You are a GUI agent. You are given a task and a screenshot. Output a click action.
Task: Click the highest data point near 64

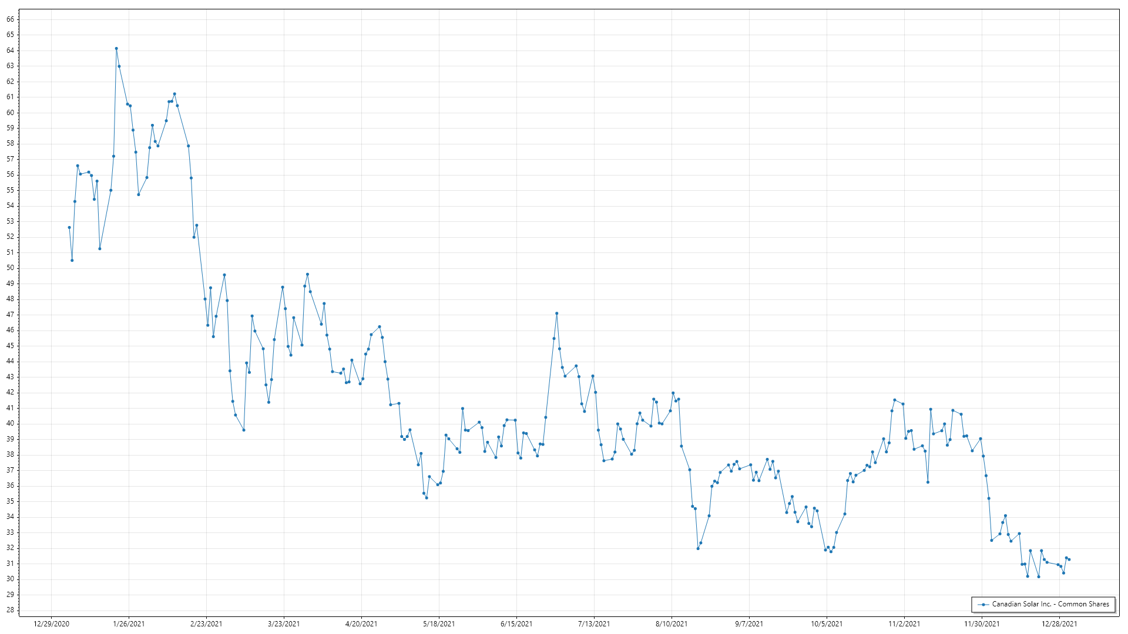[x=116, y=48]
